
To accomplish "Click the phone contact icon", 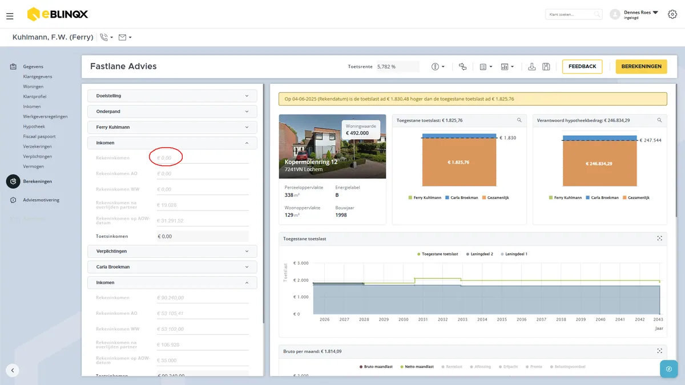I will pyautogui.click(x=104, y=37).
